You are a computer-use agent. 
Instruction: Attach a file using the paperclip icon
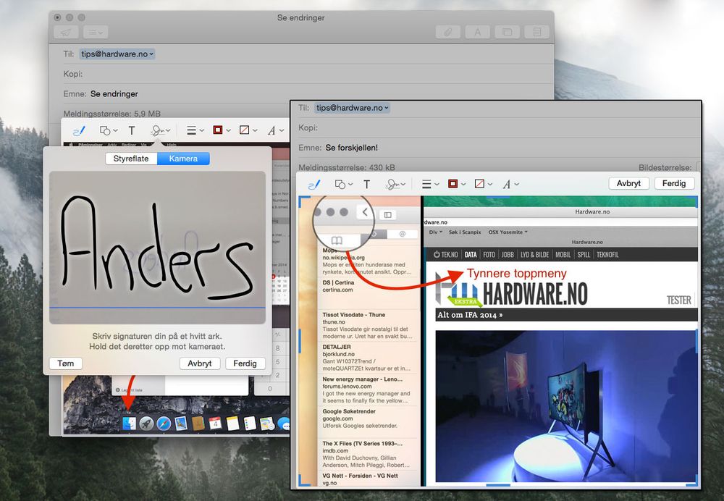(x=448, y=32)
